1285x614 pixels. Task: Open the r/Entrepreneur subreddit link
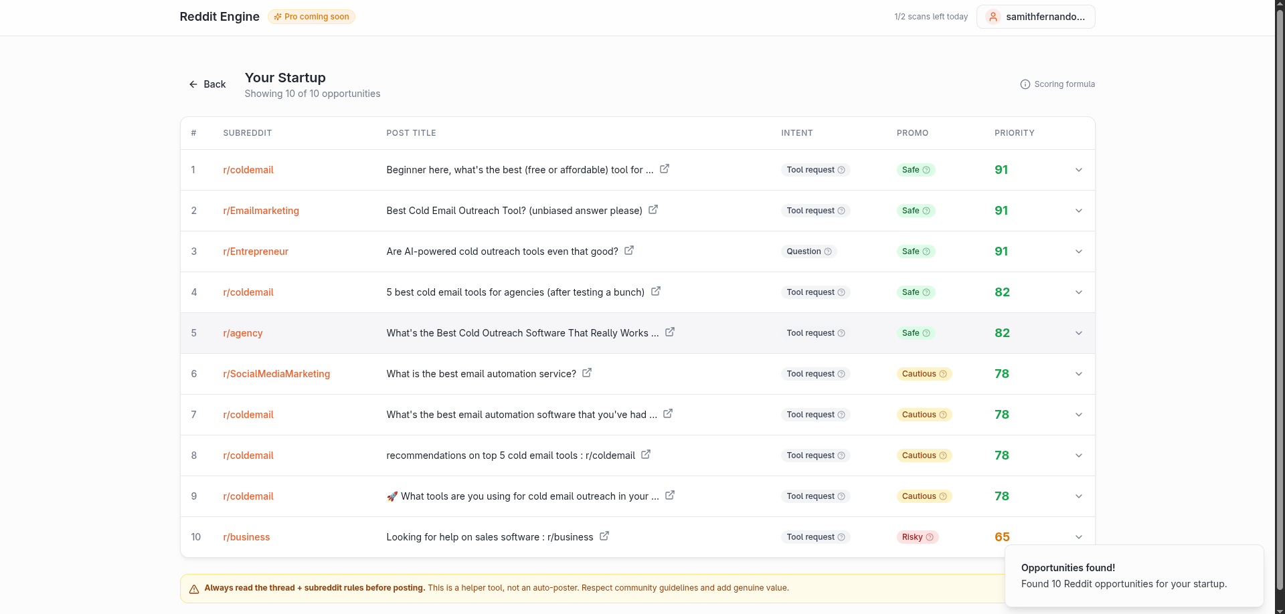[x=256, y=251]
